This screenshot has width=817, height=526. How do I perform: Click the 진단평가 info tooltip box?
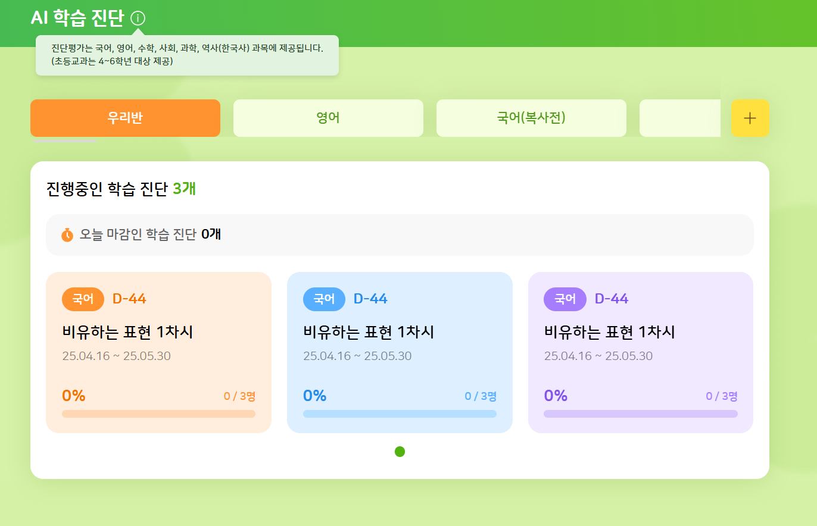coord(187,55)
